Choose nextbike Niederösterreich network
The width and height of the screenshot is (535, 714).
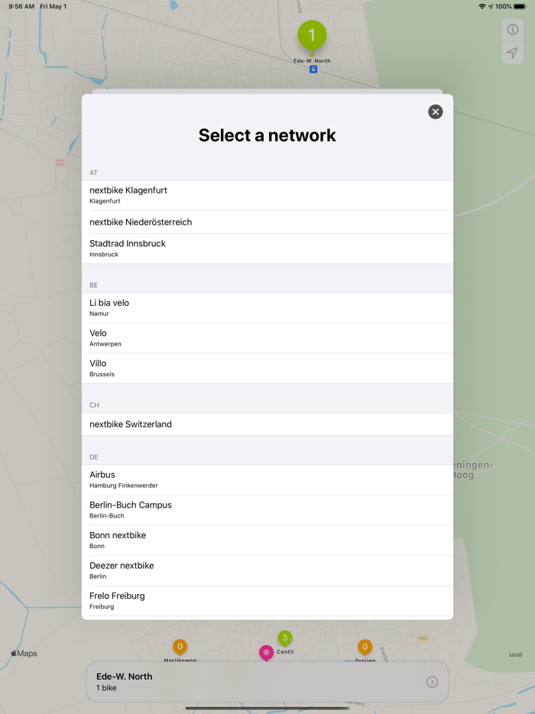coord(267,222)
